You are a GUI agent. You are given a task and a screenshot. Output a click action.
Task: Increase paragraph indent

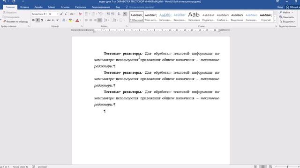(x=112, y=14)
